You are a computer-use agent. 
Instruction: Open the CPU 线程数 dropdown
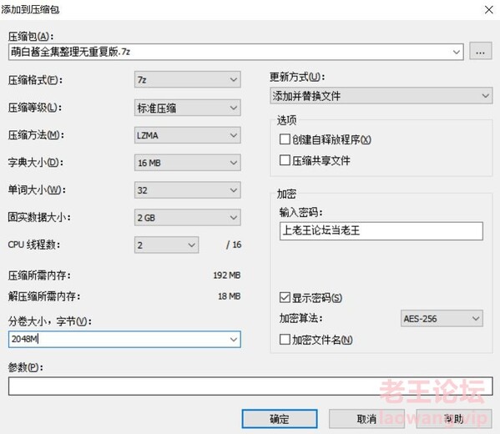[x=166, y=245]
